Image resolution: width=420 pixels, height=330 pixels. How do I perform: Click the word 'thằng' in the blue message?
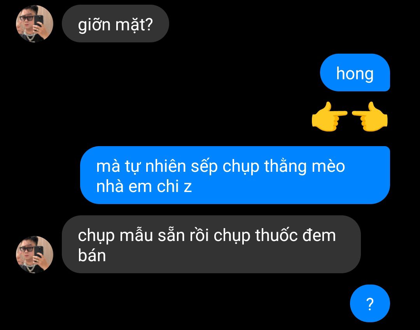pyautogui.click(x=285, y=167)
